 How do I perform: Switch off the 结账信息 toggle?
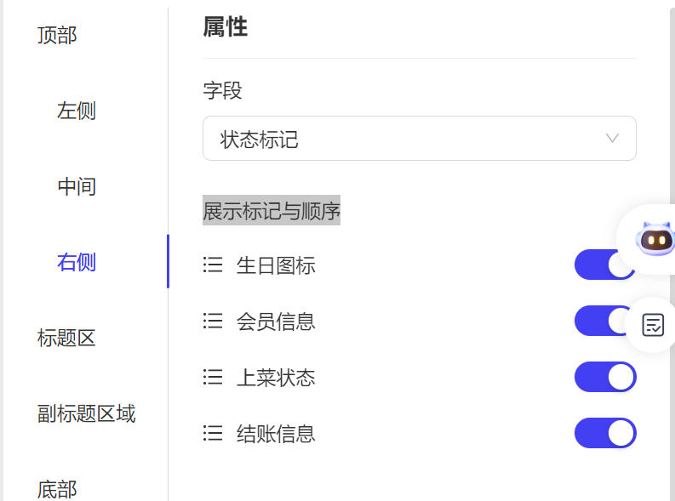pyautogui.click(x=605, y=433)
